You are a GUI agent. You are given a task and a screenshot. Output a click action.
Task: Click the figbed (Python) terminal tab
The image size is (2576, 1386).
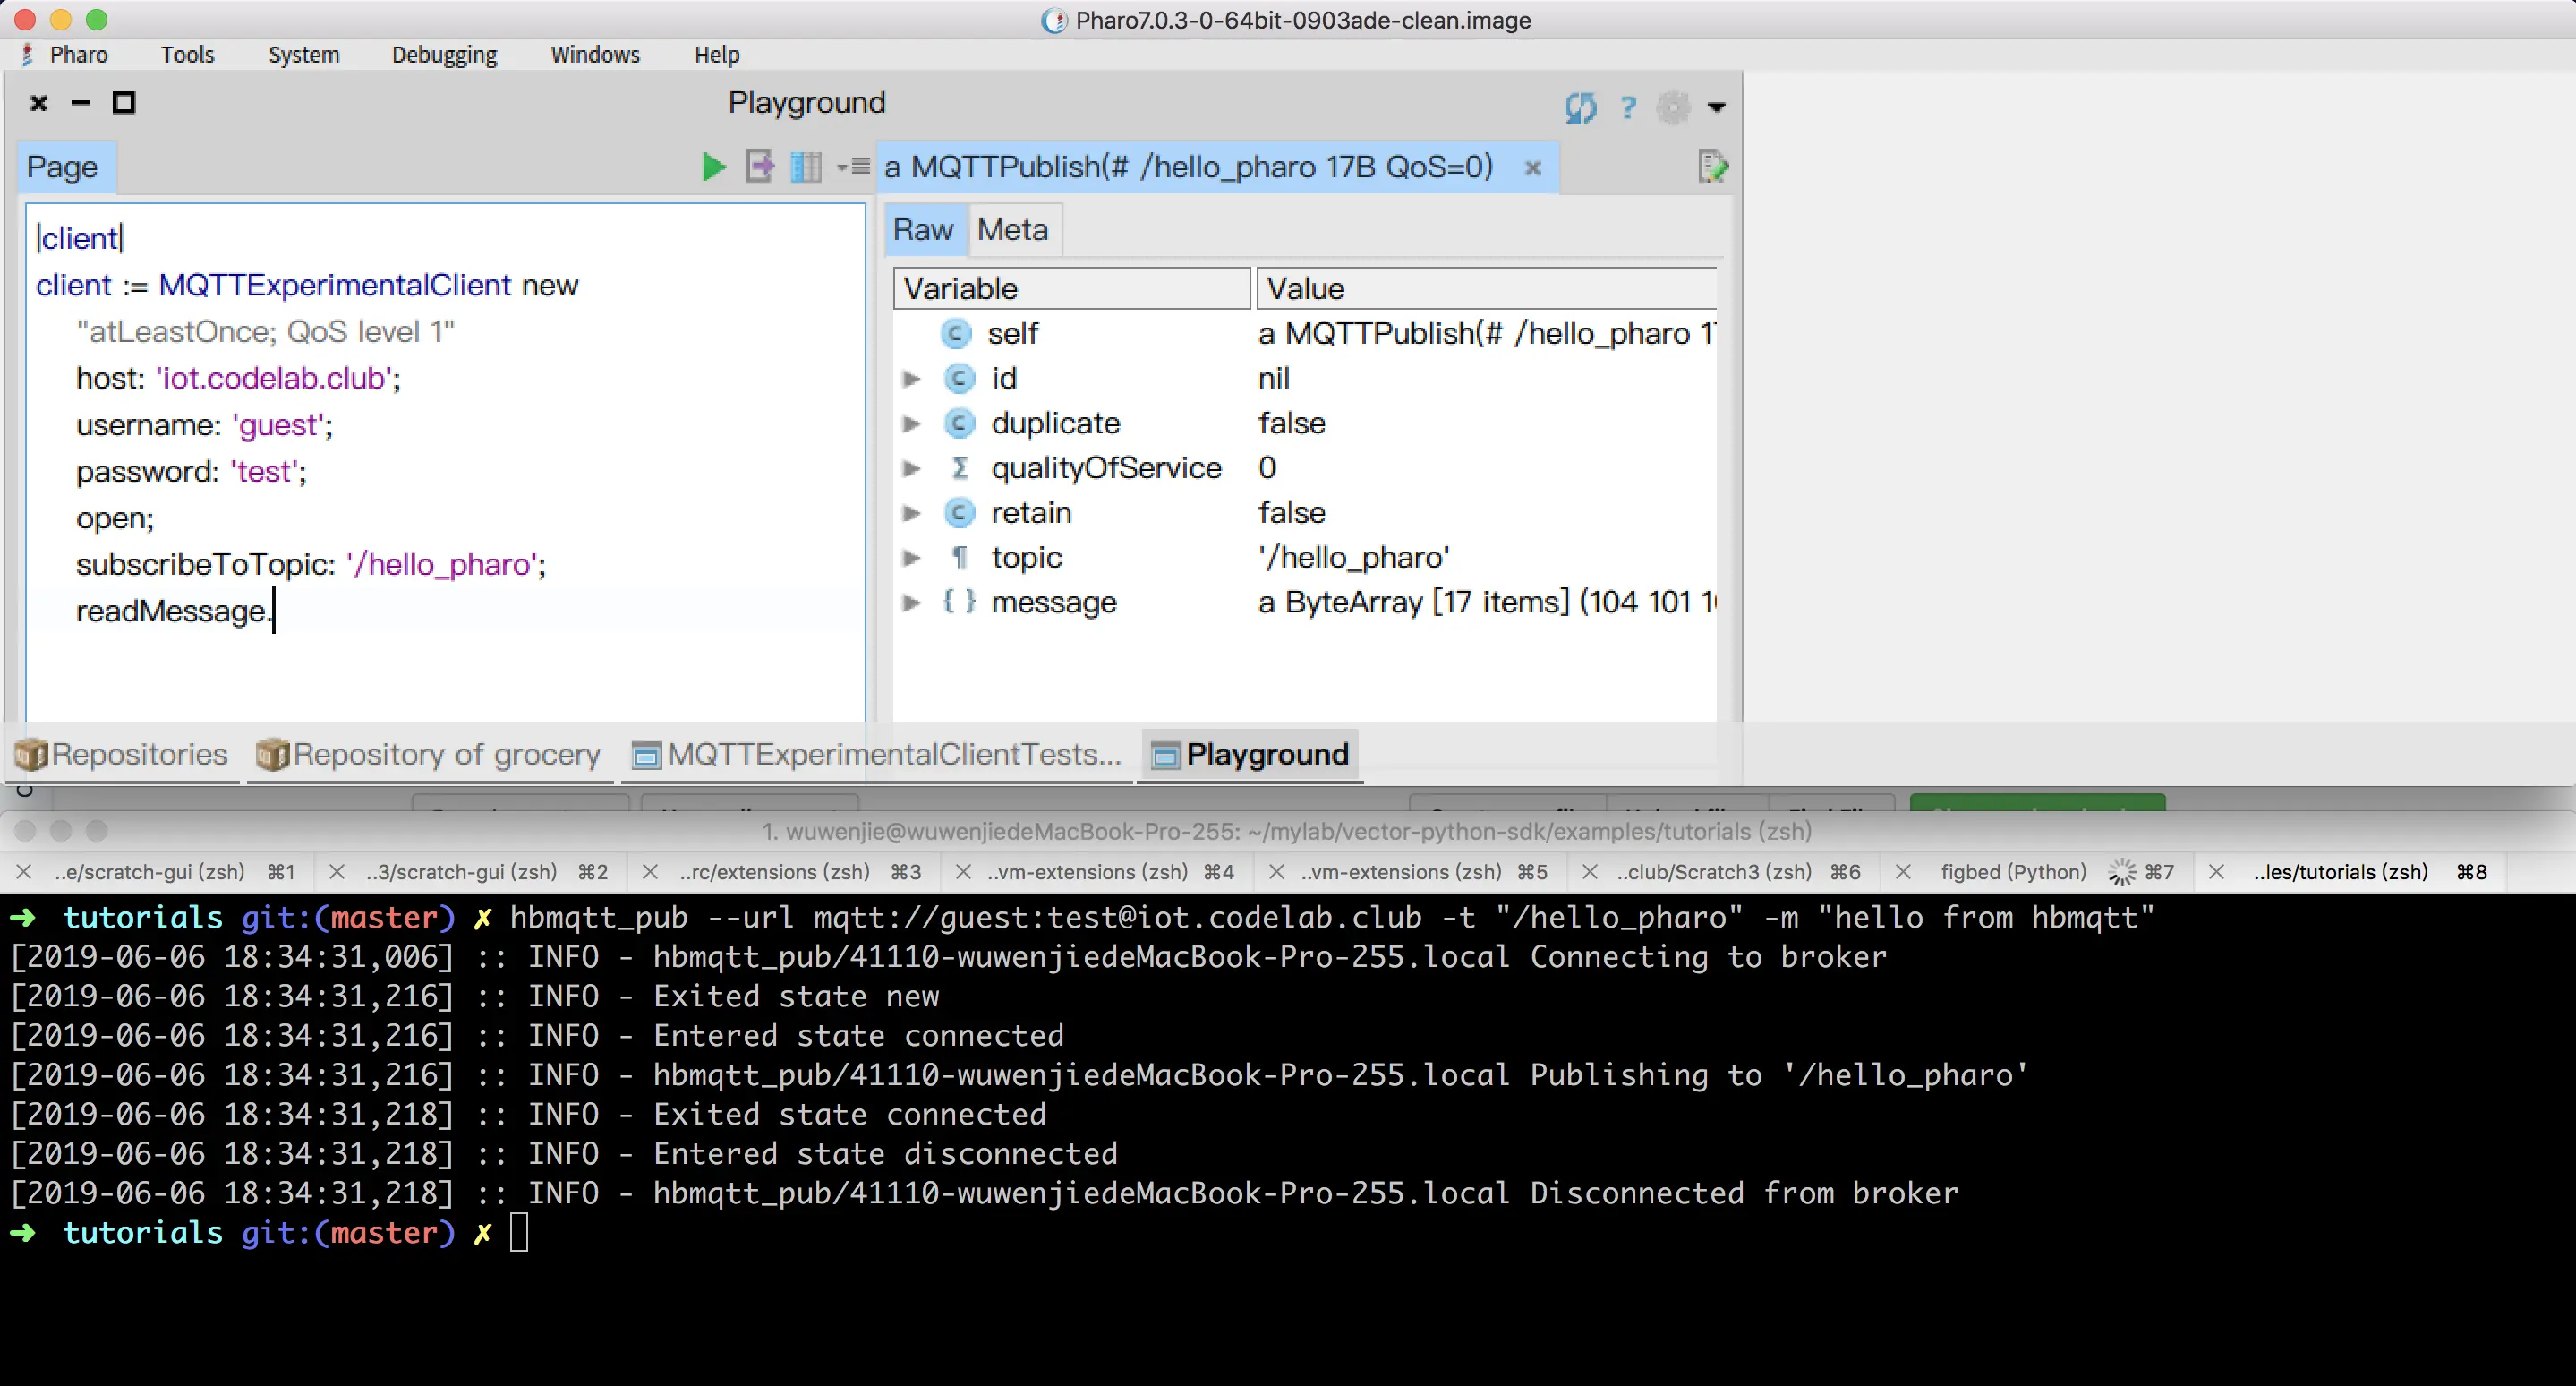pos(2012,872)
